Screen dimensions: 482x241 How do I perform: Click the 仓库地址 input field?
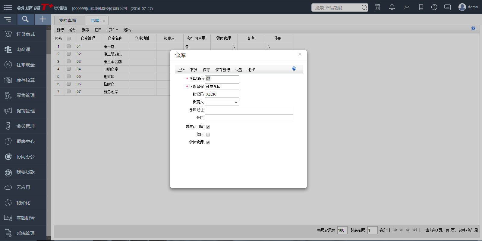249,110
